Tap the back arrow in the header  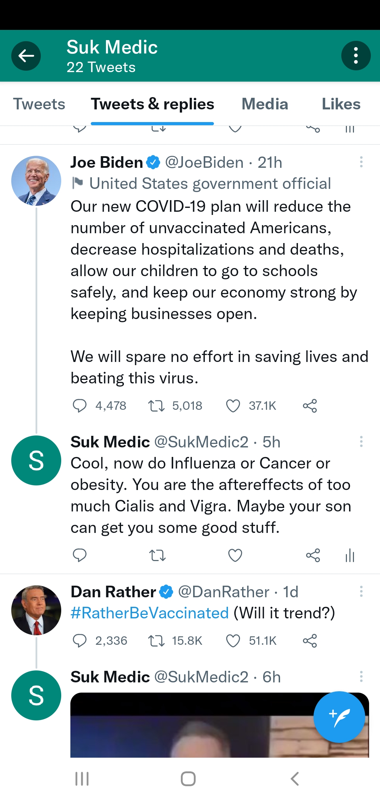tap(26, 56)
